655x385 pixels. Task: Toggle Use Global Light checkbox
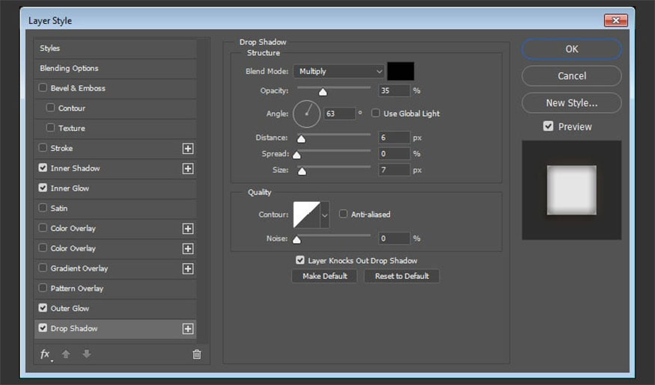(x=376, y=114)
